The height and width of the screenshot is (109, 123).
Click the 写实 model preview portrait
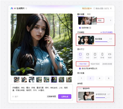click(x=87, y=21)
